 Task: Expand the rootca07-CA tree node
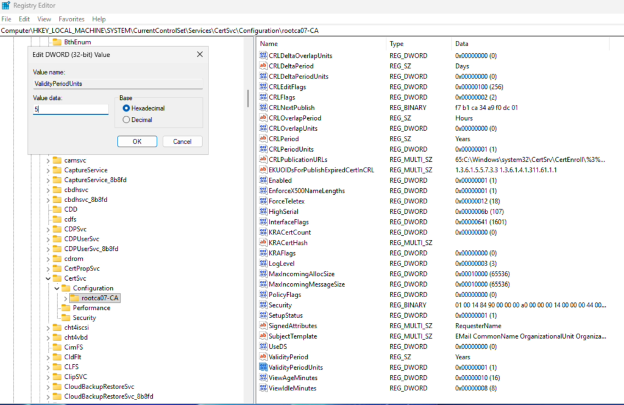pyautogui.click(x=66, y=298)
